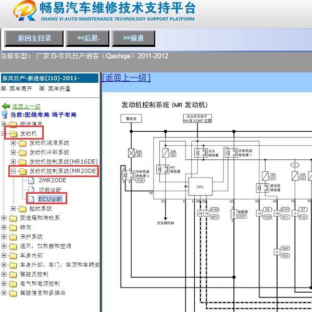Click the ECU诊断 document icon
Image resolution: width=312 pixels, height=312 pixels.
(31, 199)
